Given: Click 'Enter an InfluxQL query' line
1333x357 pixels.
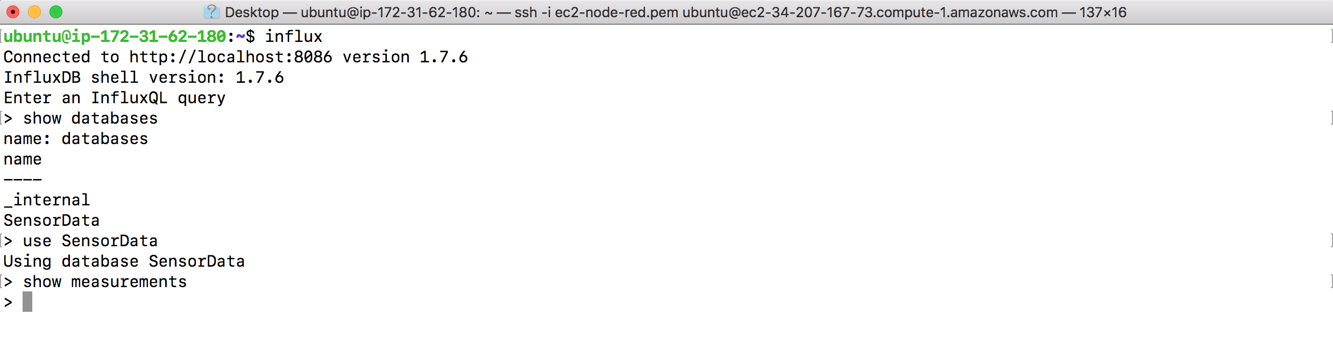Looking at the screenshot, I should pyautogui.click(x=115, y=98).
